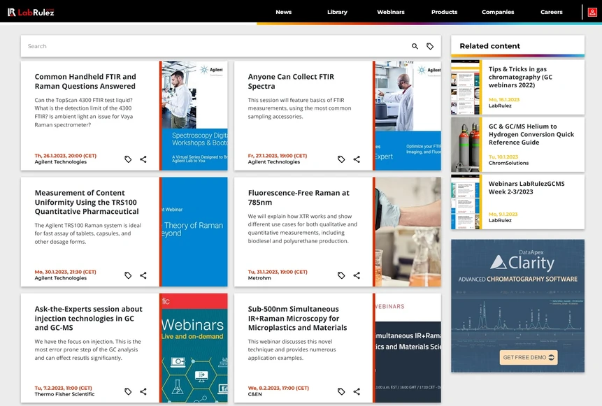This screenshot has height=406, width=602.
Task: Focus the Search input field
Action: (x=215, y=46)
